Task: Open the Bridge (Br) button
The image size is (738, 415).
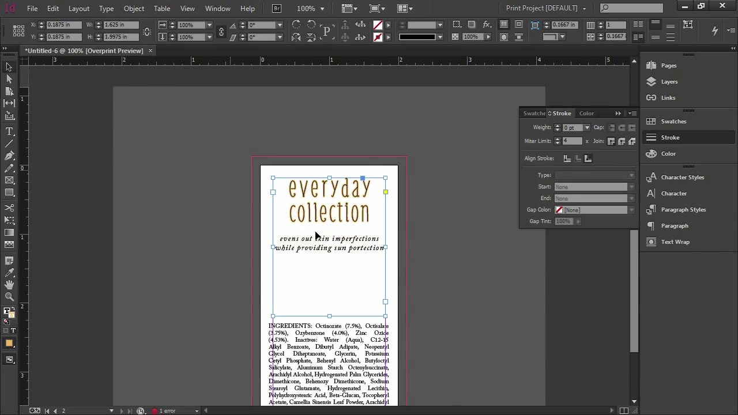Action: click(x=277, y=9)
